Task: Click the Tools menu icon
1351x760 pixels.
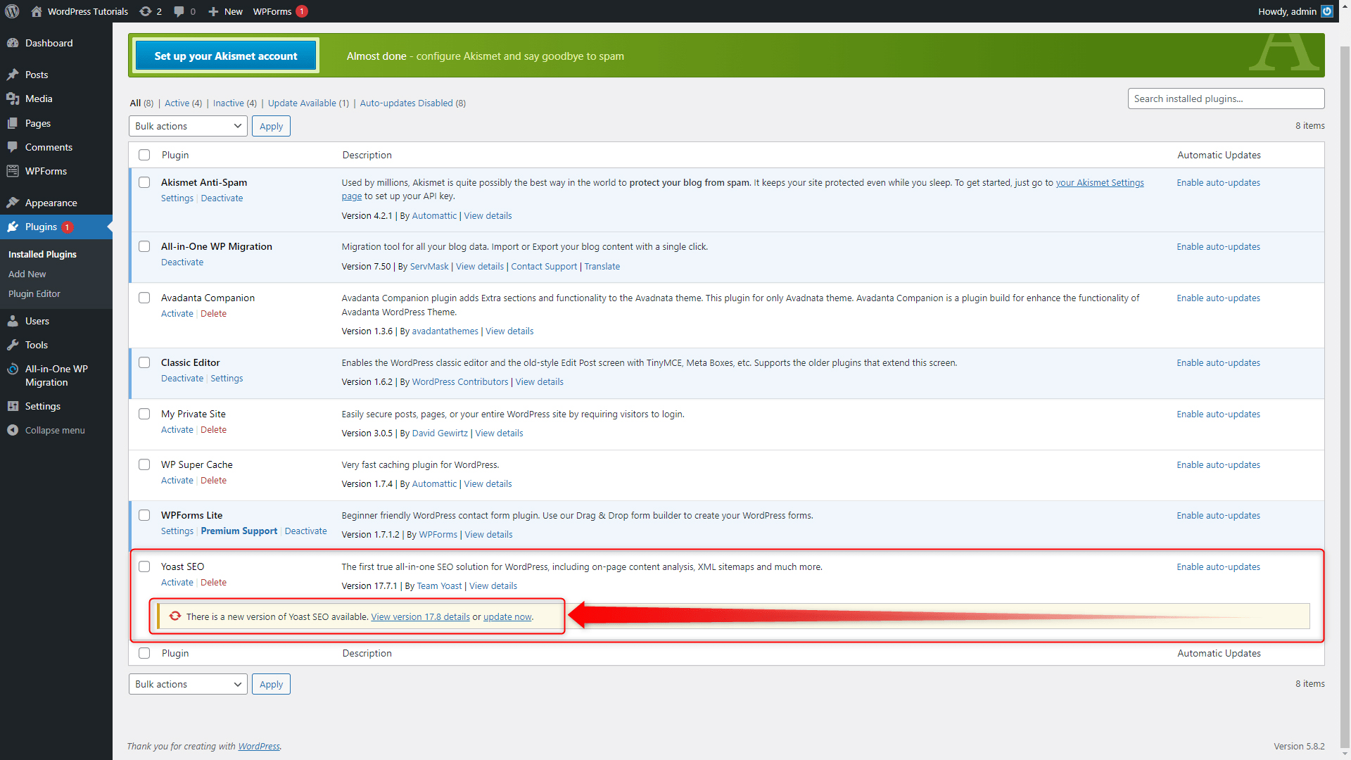Action: (x=13, y=346)
